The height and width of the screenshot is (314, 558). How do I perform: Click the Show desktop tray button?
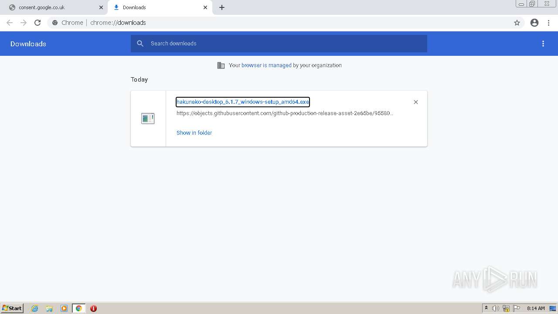tap(553, 308)
